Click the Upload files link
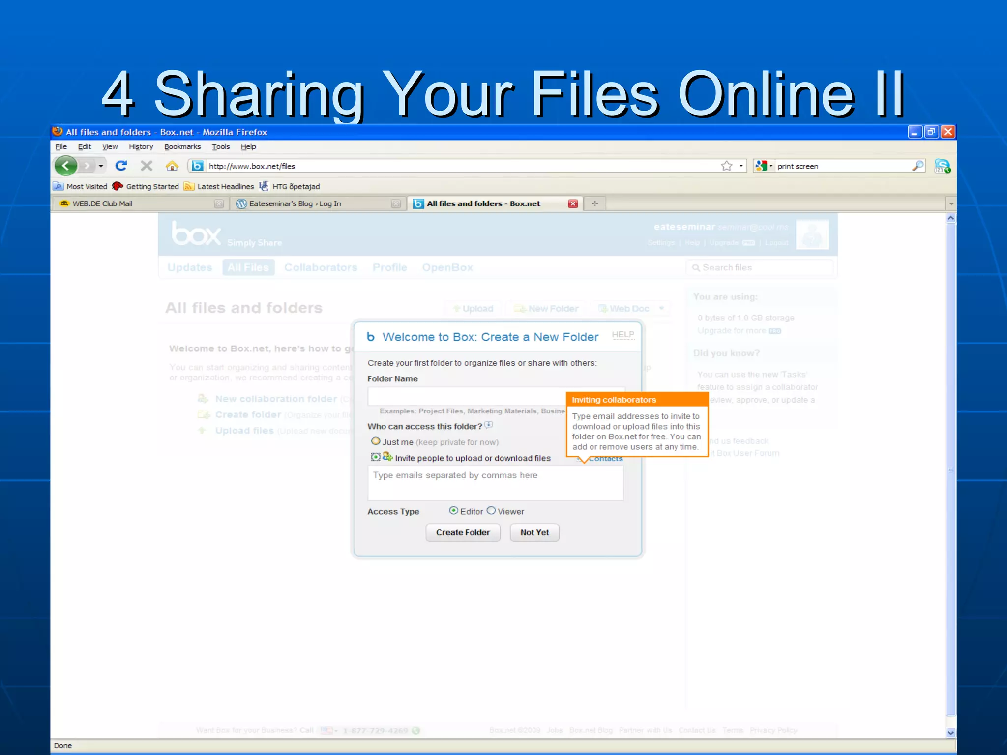This screenshot has height=755, width=1007. click(244, 431)
